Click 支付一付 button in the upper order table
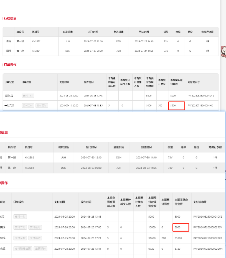Image resolution: width=226 pixels, height=258 pixels. [x=28, y=96]
